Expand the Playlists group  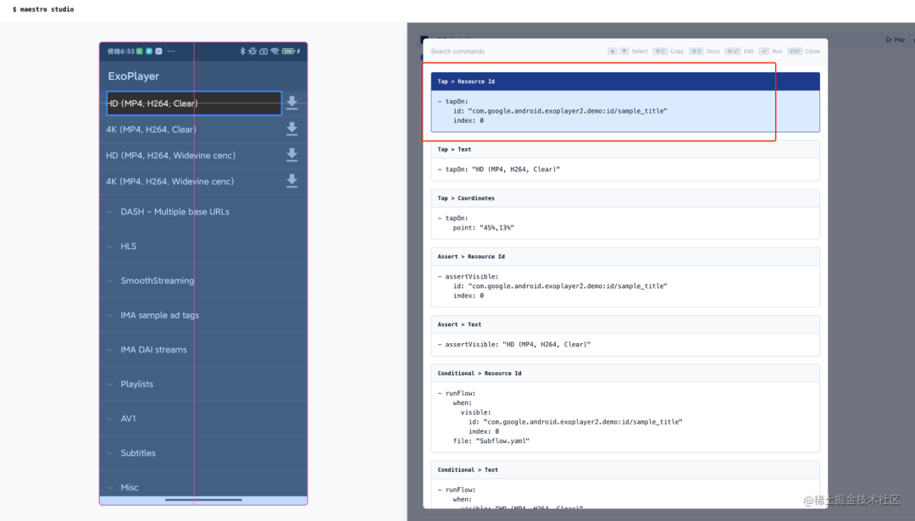click(x=203, y=384)
